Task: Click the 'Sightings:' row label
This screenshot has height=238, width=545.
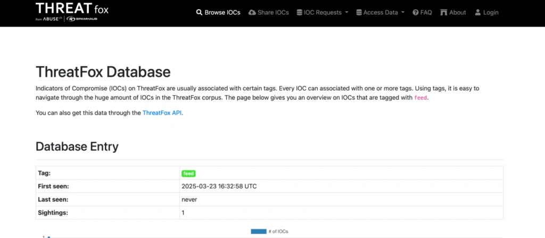Action: pos(53,213)
